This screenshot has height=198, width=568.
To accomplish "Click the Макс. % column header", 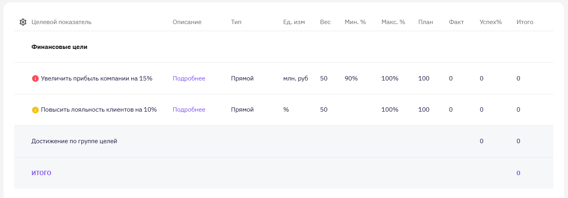I will click(x=393, y=22).
